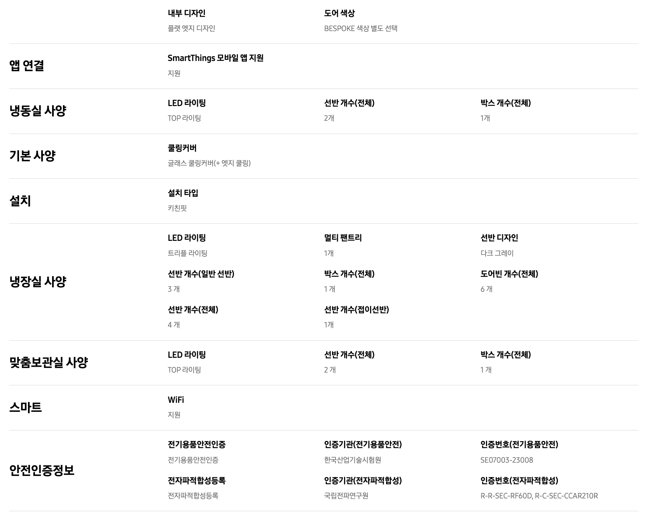
Task: Click the 다크 그레이 shelf design value
Action: pyautogui.click(x=497, y=253)
